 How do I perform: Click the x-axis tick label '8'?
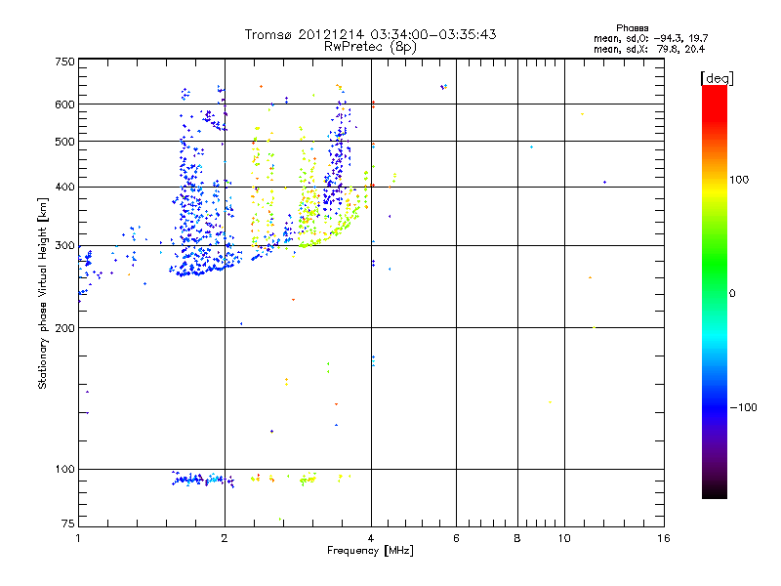point(517,538)
